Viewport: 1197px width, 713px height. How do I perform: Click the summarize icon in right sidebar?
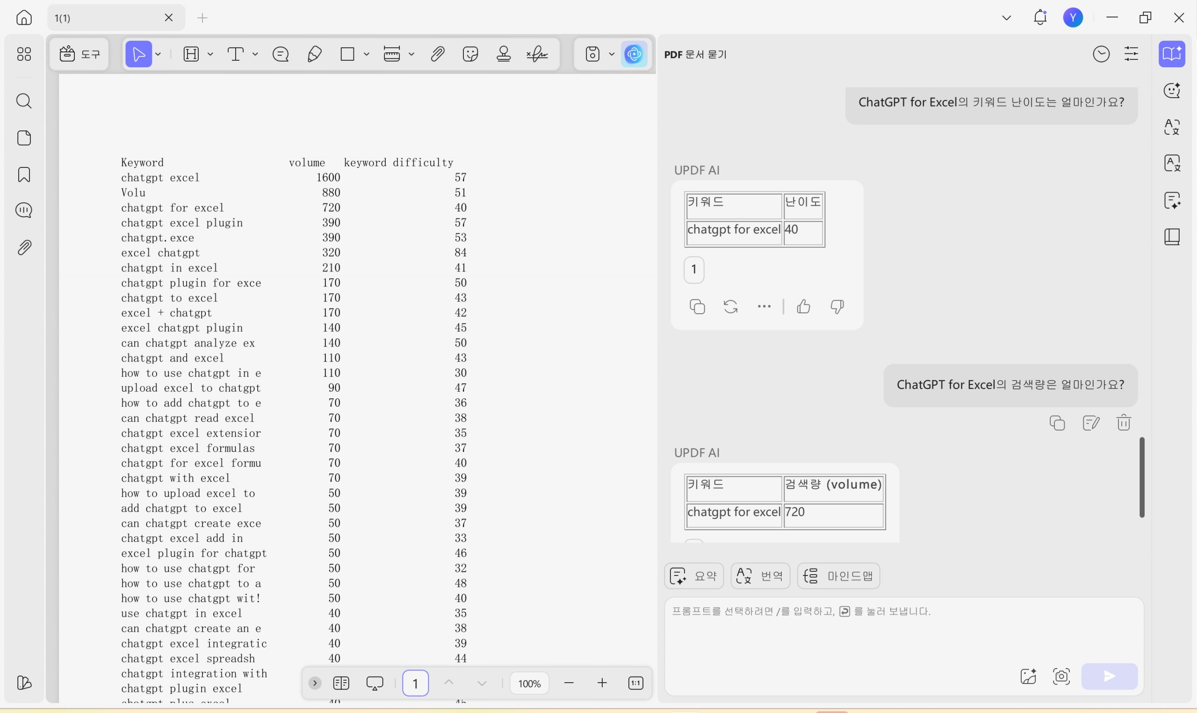pos(1172,201)
